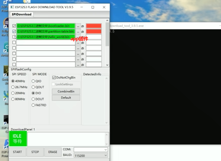Open the Serial utility desktop shortcut
Image resolution: width=221 pixels, height=161 pixels.
(5, 75)
